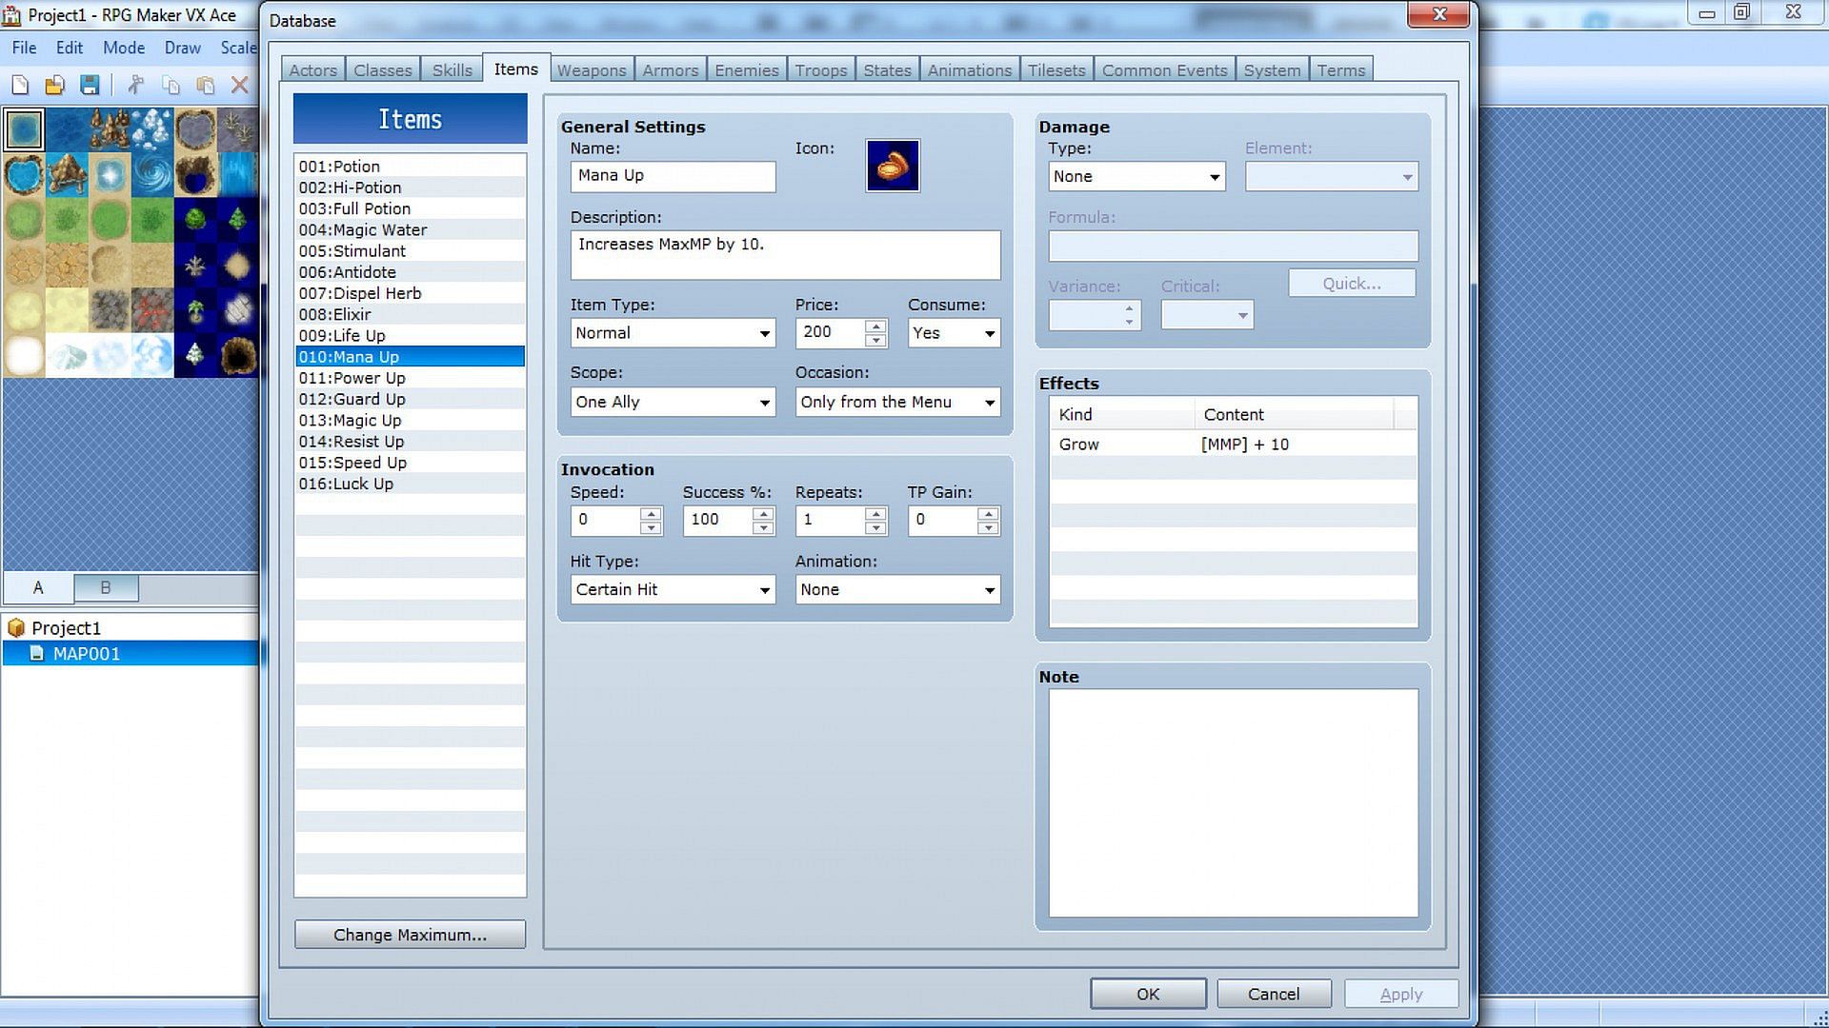Open the Damage Type dropdown
Viewport: 1829px width, 1028px height.
[x=1136, y=176]
